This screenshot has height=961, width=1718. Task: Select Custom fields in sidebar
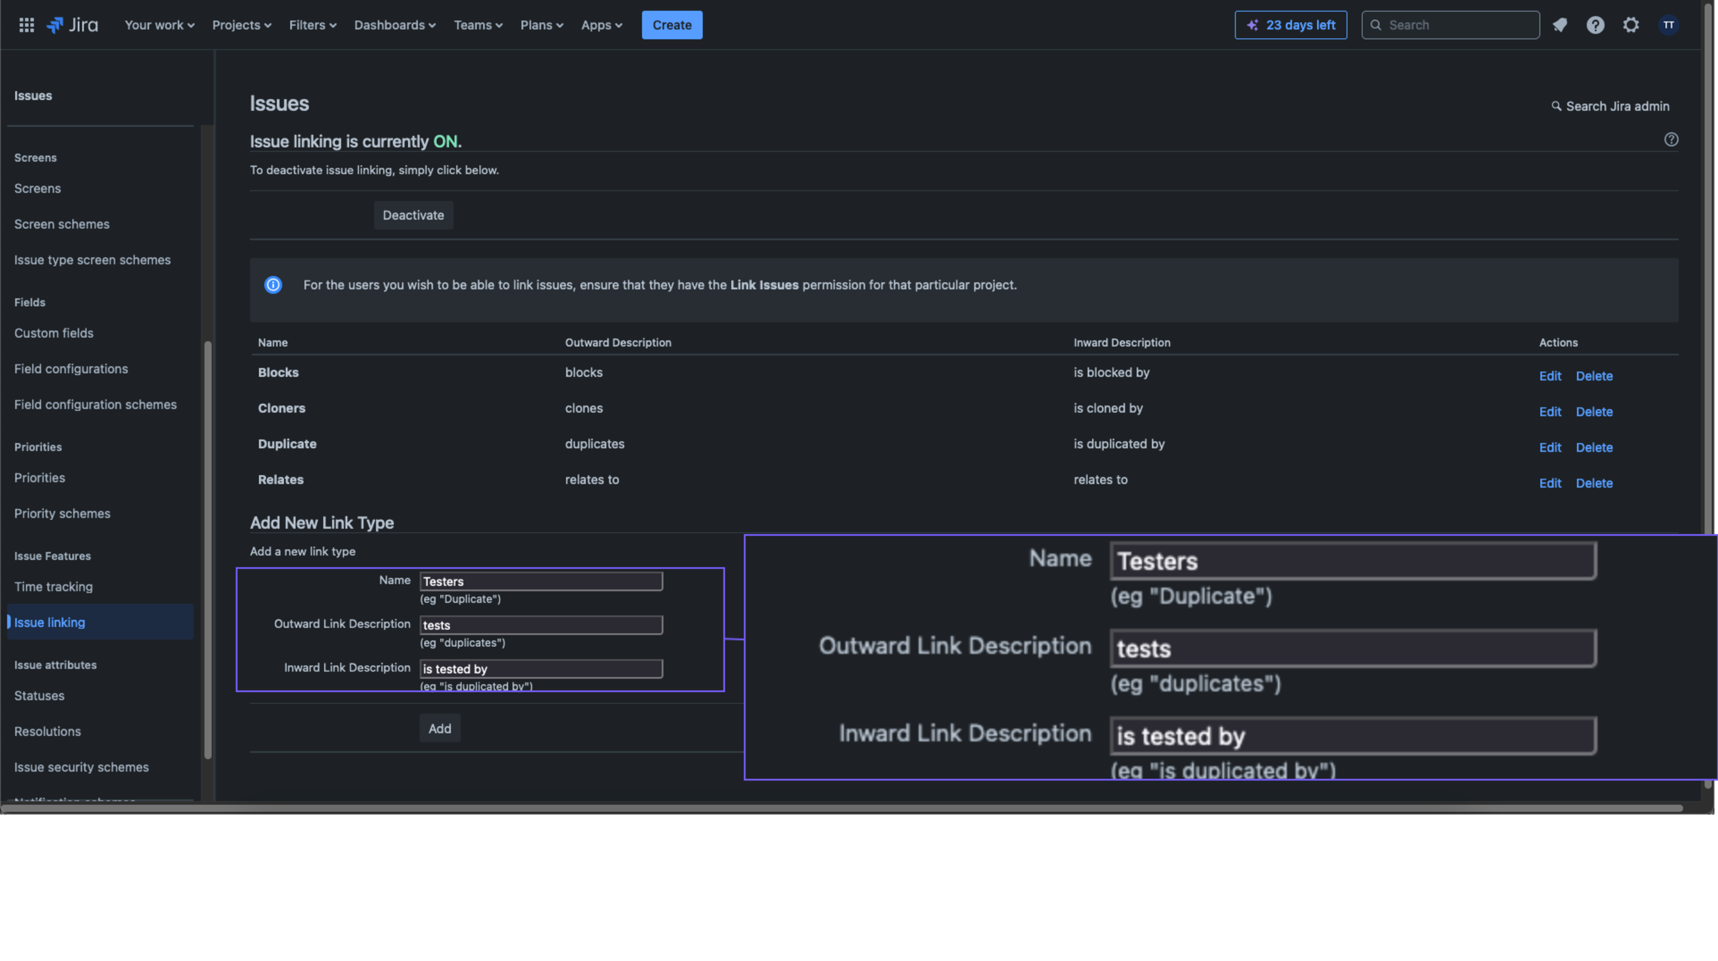[x=54, y=333]
